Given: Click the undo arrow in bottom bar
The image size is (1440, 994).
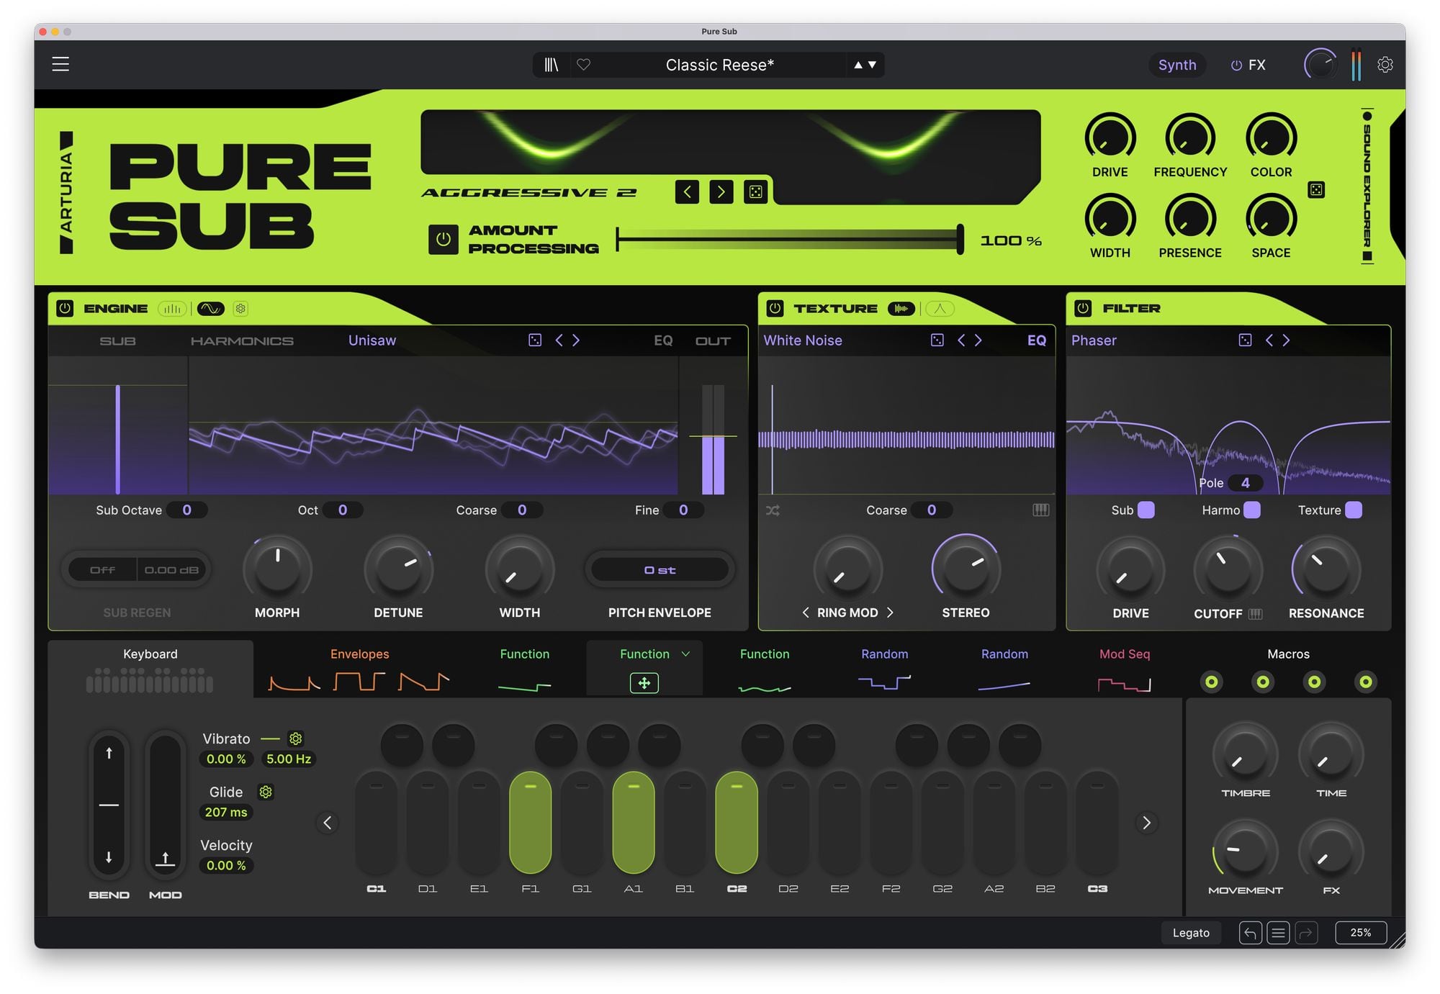Looking at the screenshot, I should 1250,933.
